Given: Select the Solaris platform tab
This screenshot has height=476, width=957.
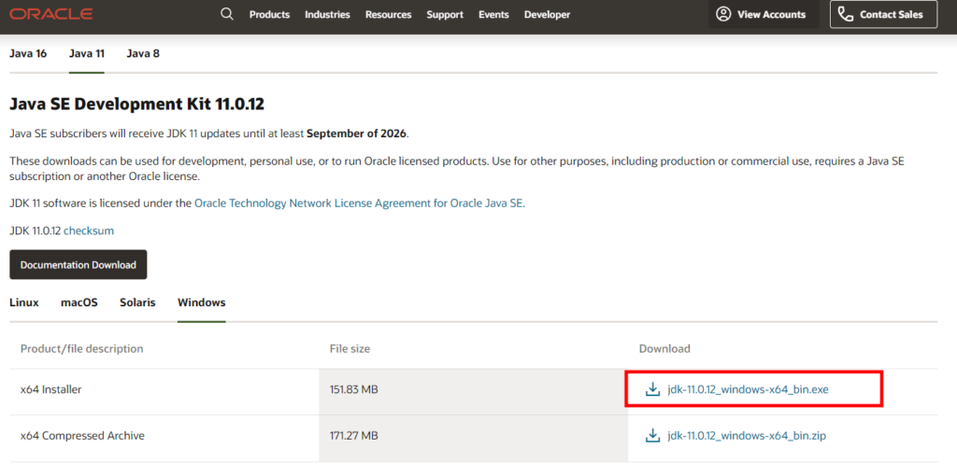Looking at the screenshot, I should [x=137, y=302].
